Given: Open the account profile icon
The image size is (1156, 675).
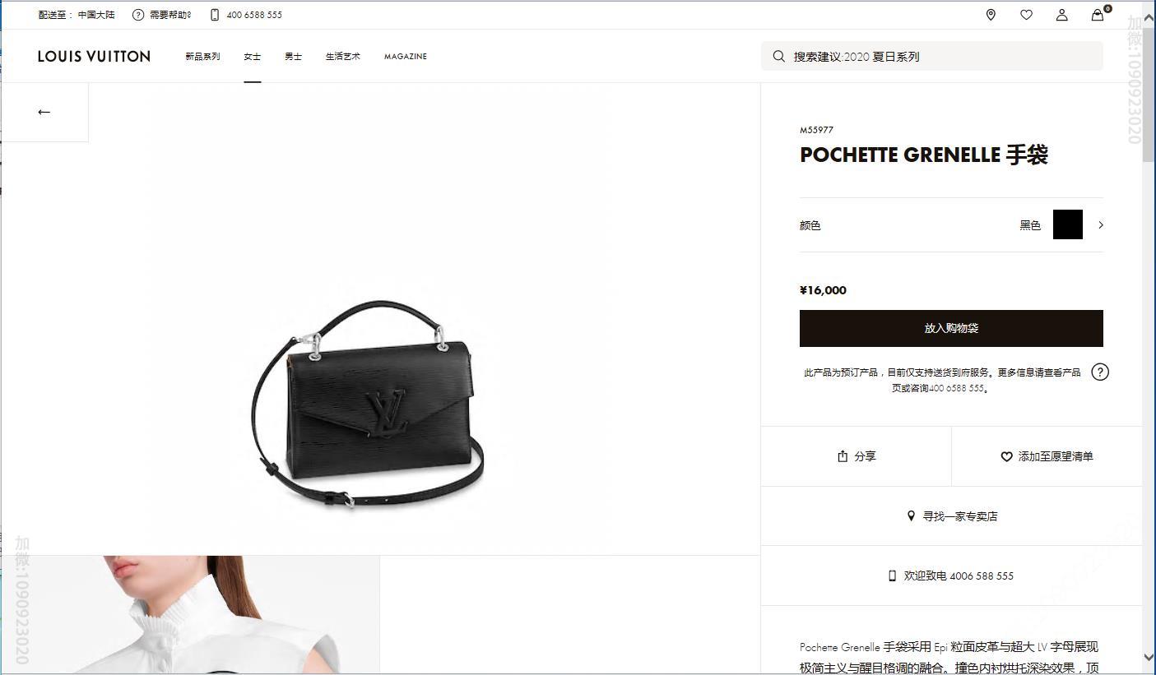Looking at the screenshot, I should click(x=1062, y=15).
